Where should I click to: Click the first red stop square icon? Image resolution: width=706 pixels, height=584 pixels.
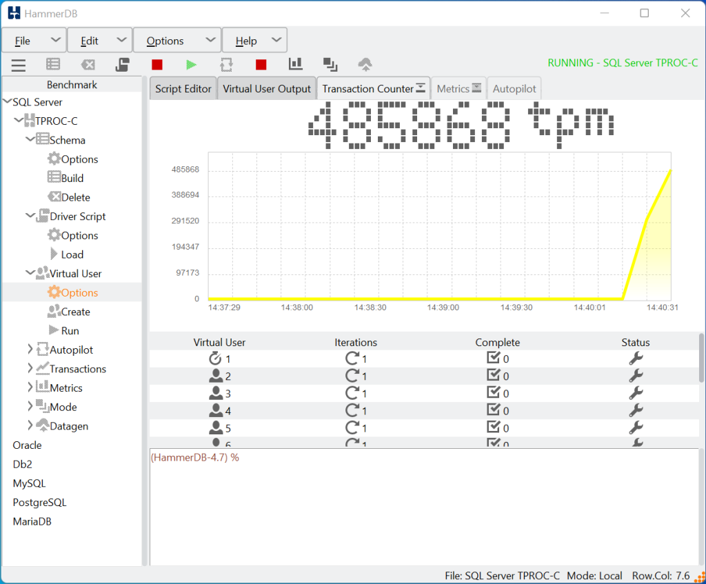click(157, 65)
